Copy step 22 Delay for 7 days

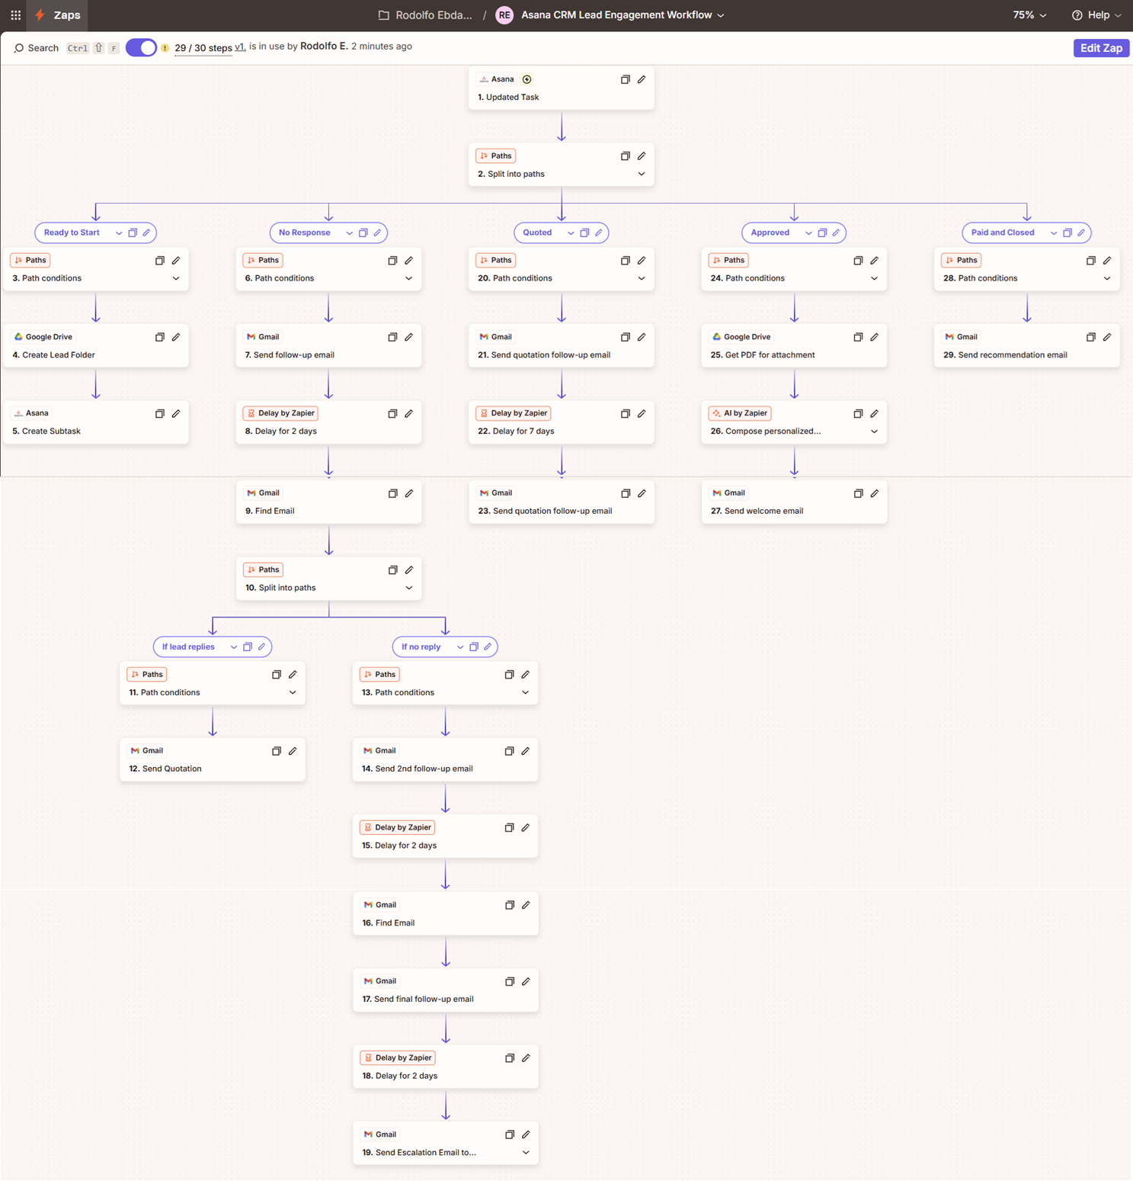coord(626,413)
